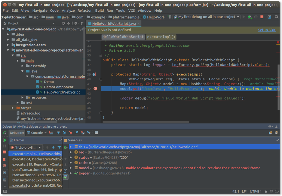The width and height of the screenshot is (282, 196).
Task: Click the Debug bug icon in top toolbar
Action: 250,17
